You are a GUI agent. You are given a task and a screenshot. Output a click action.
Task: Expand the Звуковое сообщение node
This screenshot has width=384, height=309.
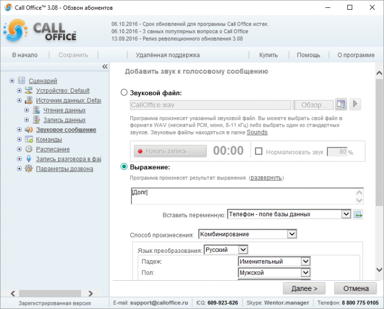click(x=19, y=130)
